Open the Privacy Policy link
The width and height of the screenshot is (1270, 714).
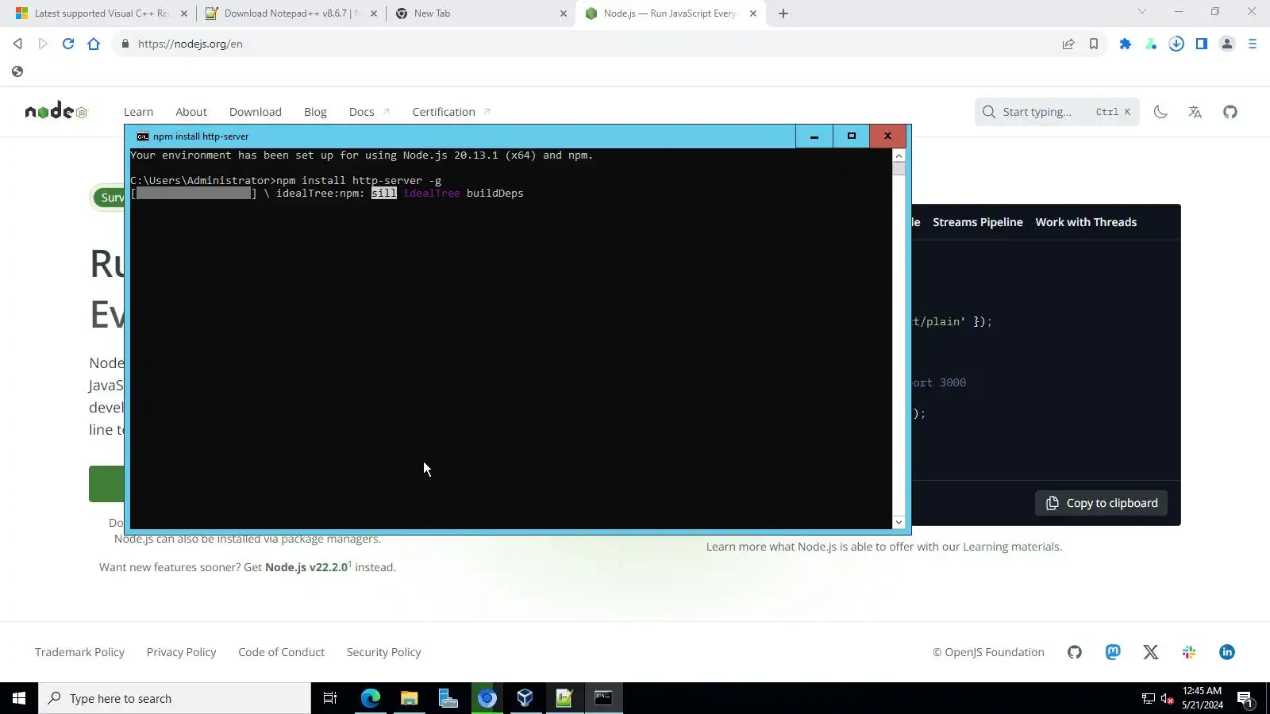181,652
